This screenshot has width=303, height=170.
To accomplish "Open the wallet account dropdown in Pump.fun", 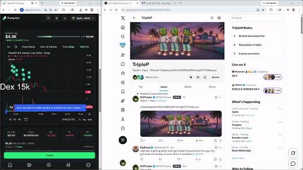I will click(83, 18).
